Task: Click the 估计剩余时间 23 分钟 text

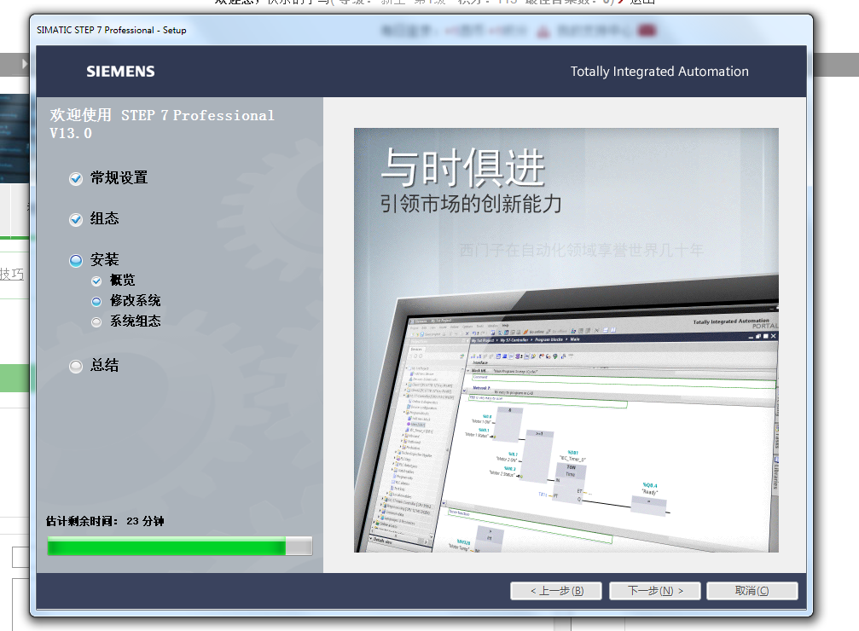Action: tap(105, 521)
